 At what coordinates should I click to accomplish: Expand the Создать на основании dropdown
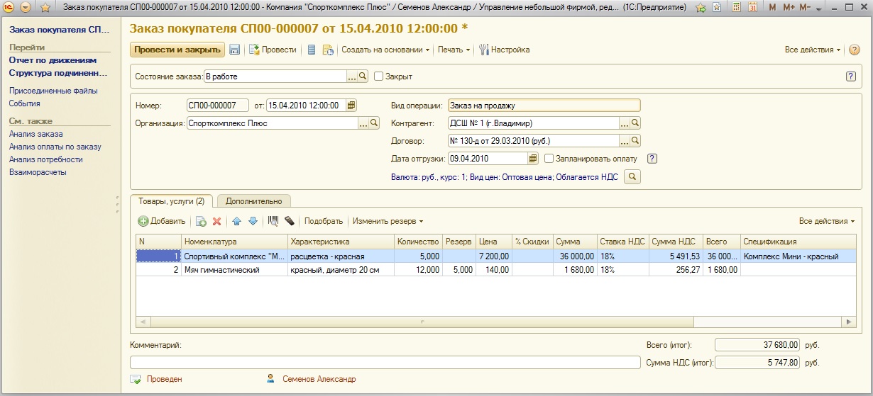pos(385,50)
